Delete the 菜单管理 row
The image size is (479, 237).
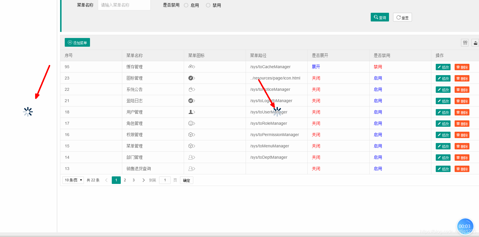(x=462, y=146)
